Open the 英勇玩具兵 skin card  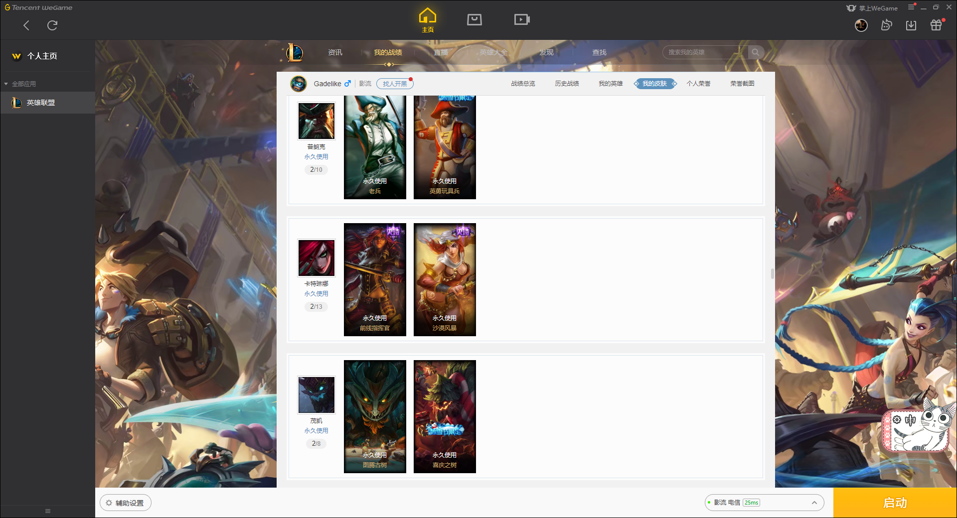tap(445, 147)
